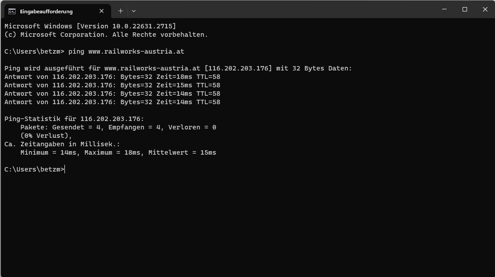Click the "(0% Verlust)" text

point(46,136)
